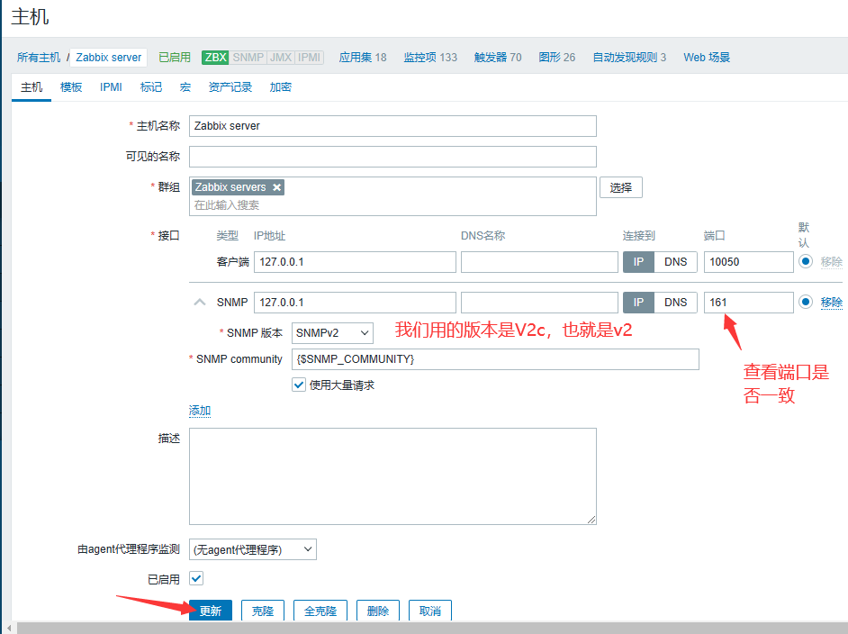Image resolution: width=848 pixels, height=634 pixels.
Task: Switch to the IPMI tab
Action: click(111, 87)
